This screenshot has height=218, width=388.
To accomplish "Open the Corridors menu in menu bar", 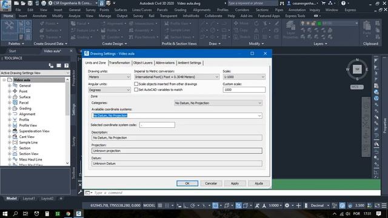I will pos(242,10).
